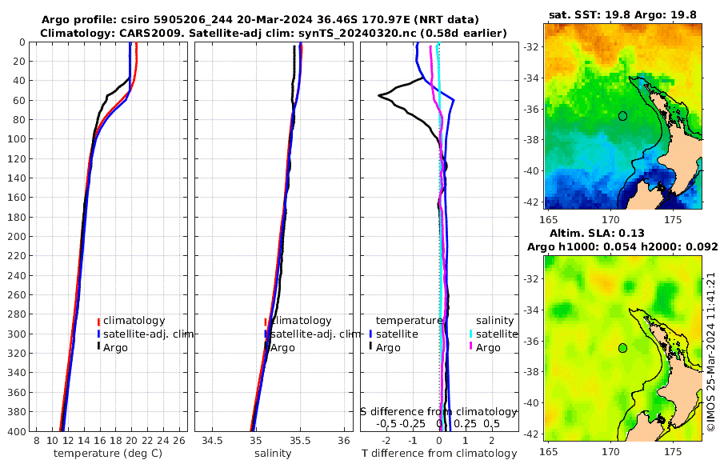Click 'S difference from climatology' label
This screenshot has width=720, height=464.
tap(438, 411)
